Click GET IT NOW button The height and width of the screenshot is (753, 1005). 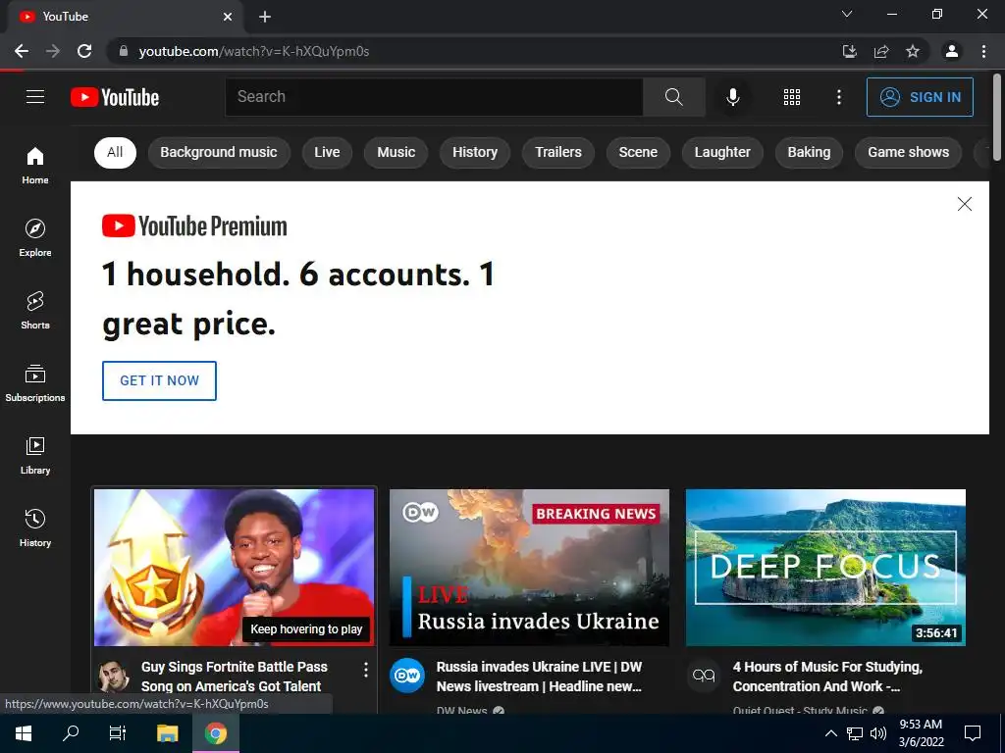160,381
